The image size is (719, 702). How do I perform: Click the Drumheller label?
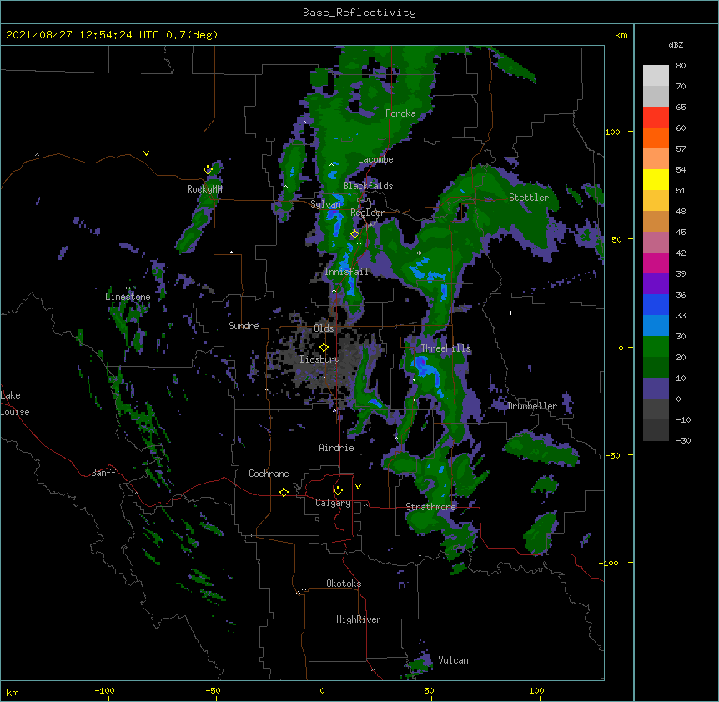pyautogui.click(x=532, y=406)
